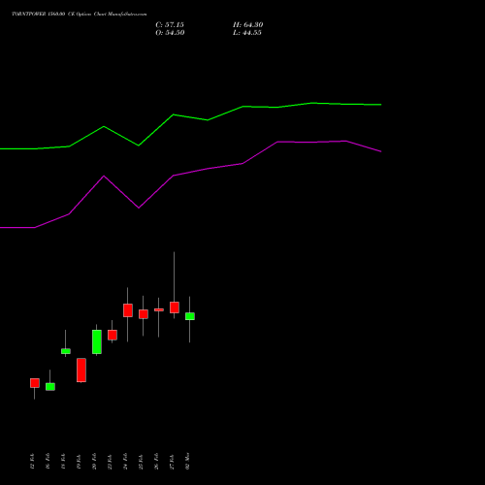Select the 20 Feb date label
This screenshot has height=485, width=485.
tap(94, 462)
